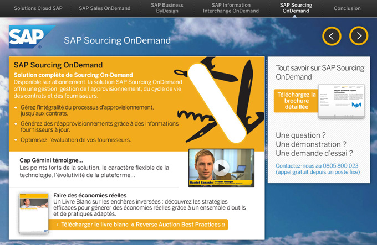The width and height of the screenshot is (377, 245).
Task: Click the 'Gérez l'intégralité du processus' bullet
Action: click(x=87, y=110)
